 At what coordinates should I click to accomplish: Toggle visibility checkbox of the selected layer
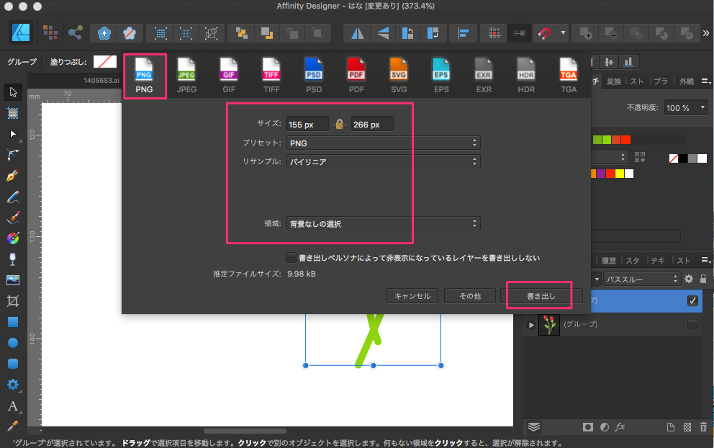tap(692, 300)
